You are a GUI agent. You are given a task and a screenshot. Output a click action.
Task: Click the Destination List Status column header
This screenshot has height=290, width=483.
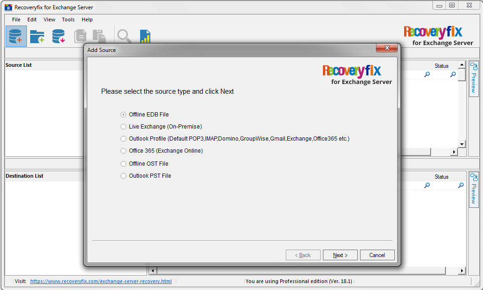tap(441, 177)
